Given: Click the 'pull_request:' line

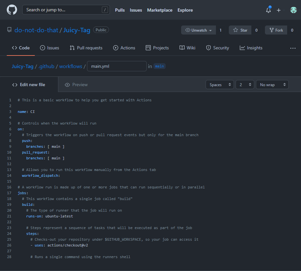Looking at the screenshot, I should 36,152.
